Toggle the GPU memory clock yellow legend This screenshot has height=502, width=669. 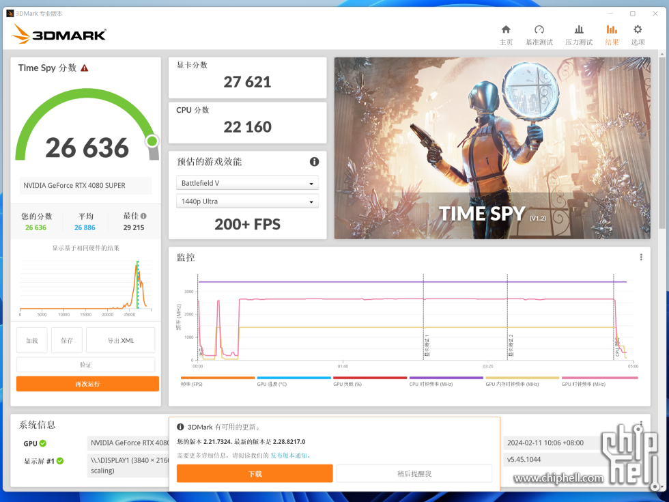[x=522, y=381]
